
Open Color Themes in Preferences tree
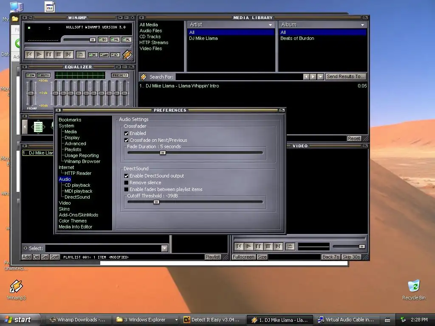tap(73, 221)
